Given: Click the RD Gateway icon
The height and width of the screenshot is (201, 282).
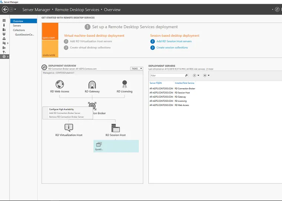Looking at the screenshot, I should pyautogui.click(x=92, y=85).
